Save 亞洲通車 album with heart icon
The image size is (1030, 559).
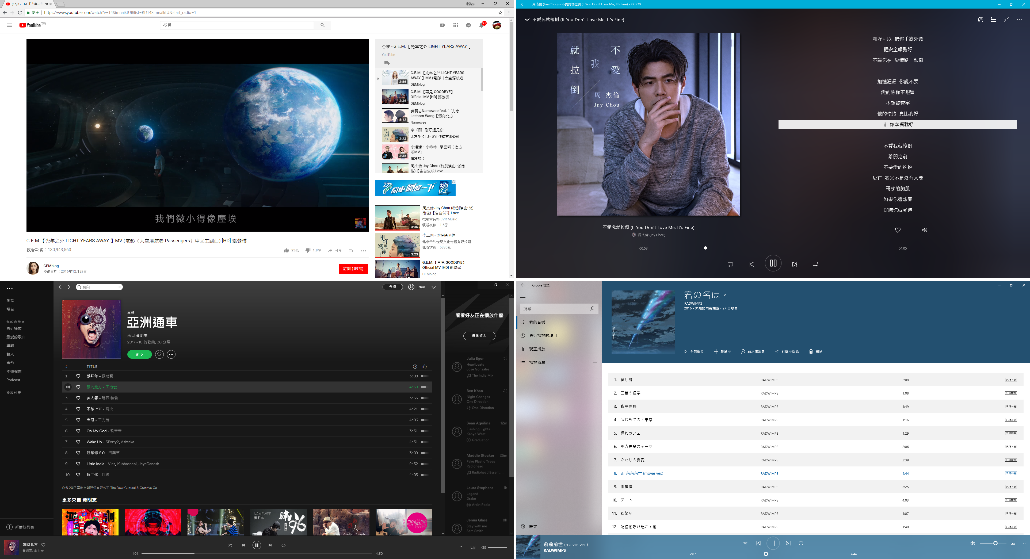coord(159,354)
